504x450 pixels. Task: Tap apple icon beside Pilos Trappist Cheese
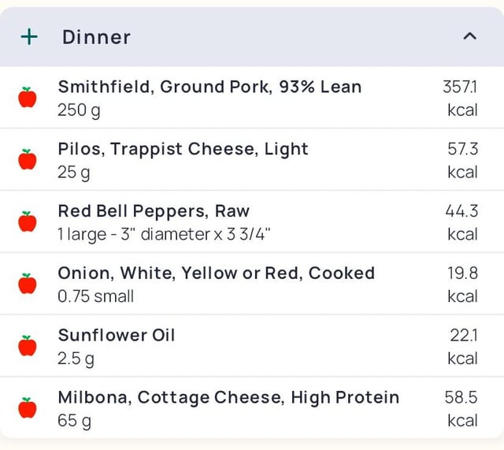click(28, 159)
